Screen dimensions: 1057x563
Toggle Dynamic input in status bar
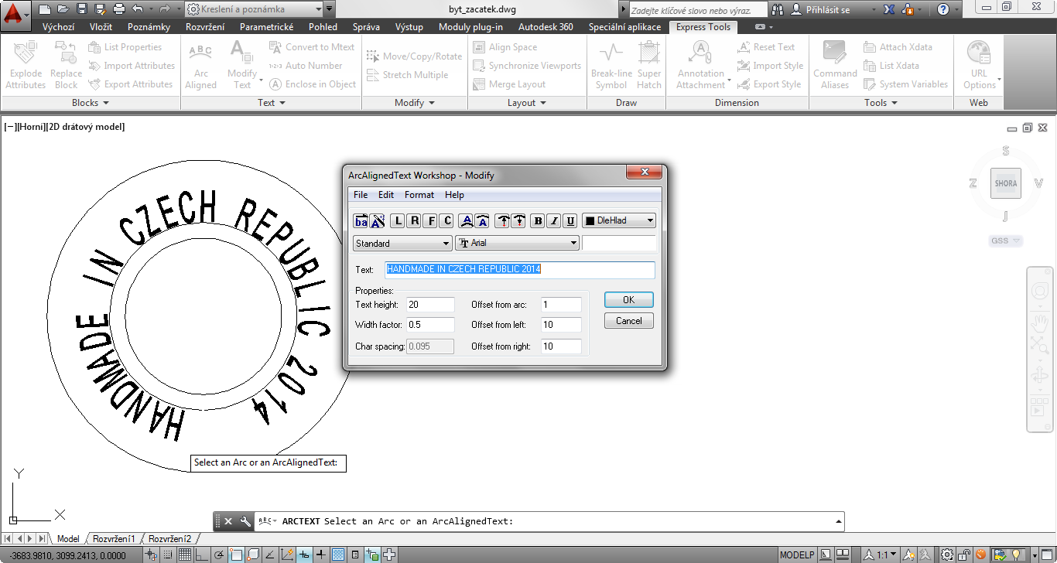click(x=304, y=554)
